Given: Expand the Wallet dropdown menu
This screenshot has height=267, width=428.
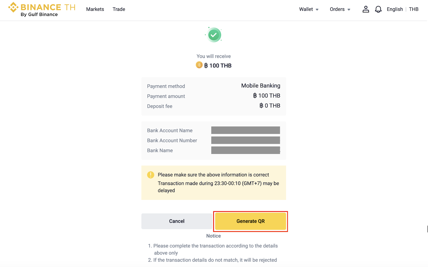Looking at the screenshot, I should pyautogui.click(x=309, y=9).
